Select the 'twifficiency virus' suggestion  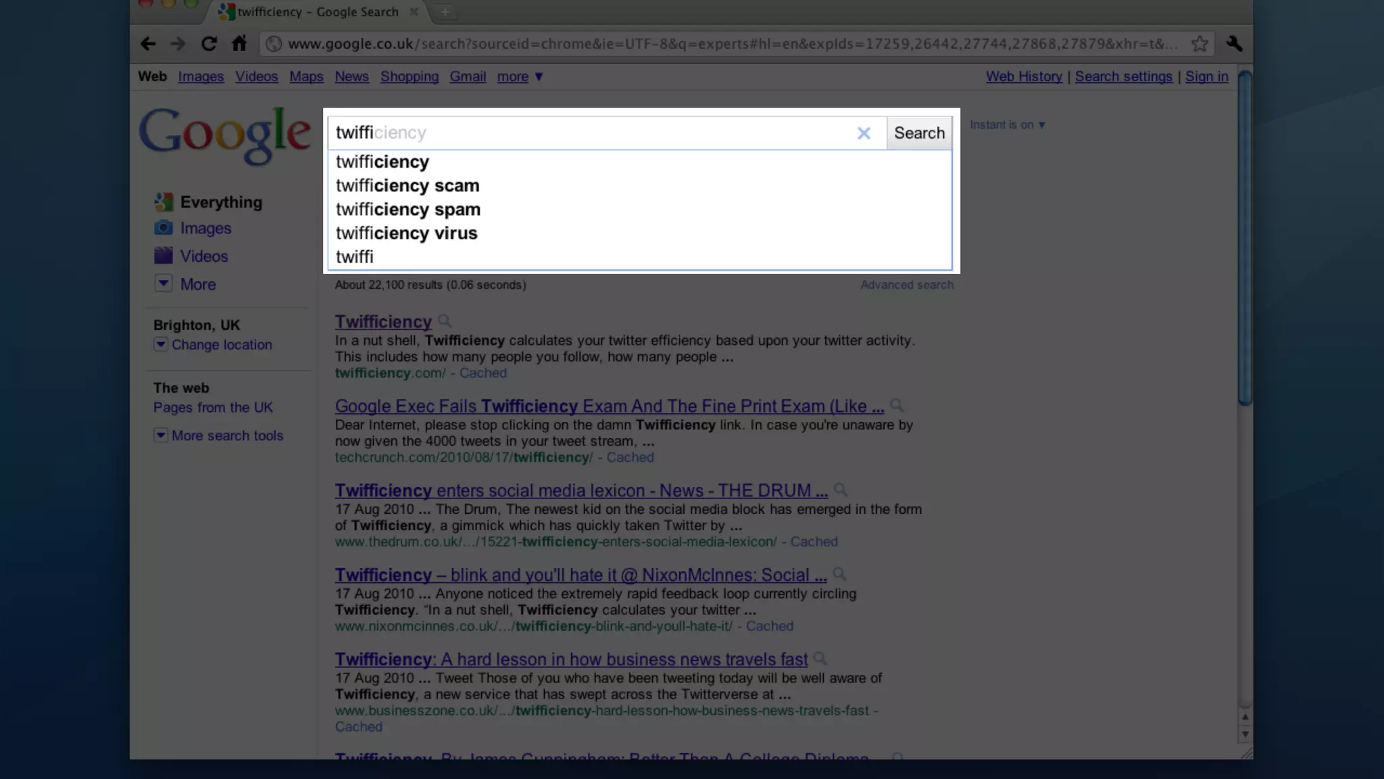click(x=406, y=233)
